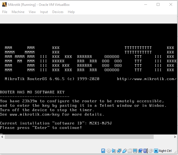Open the Devices menu
This screenshot has width=178, height=155.
click(58, 12)
